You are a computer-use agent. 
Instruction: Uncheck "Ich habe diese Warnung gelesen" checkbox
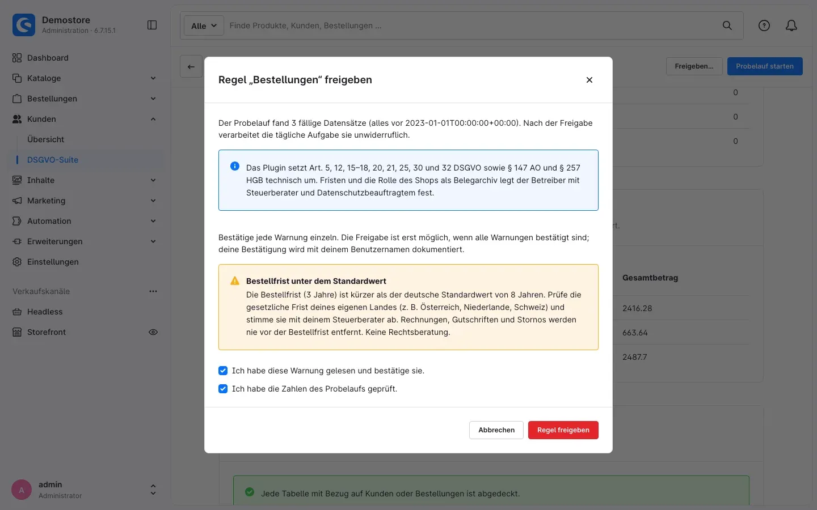click(x=223, y=371)
